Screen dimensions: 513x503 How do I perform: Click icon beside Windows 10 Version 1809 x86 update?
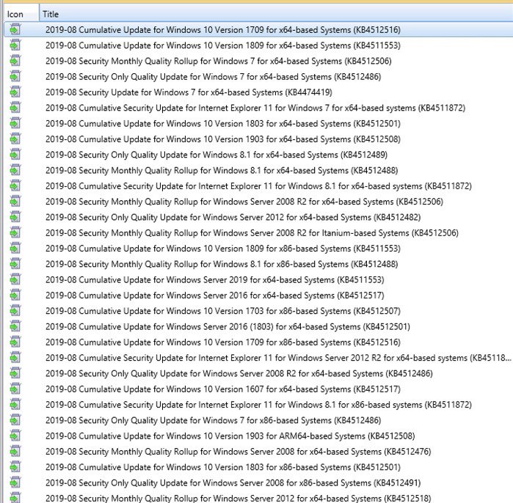tap(15, 249)
